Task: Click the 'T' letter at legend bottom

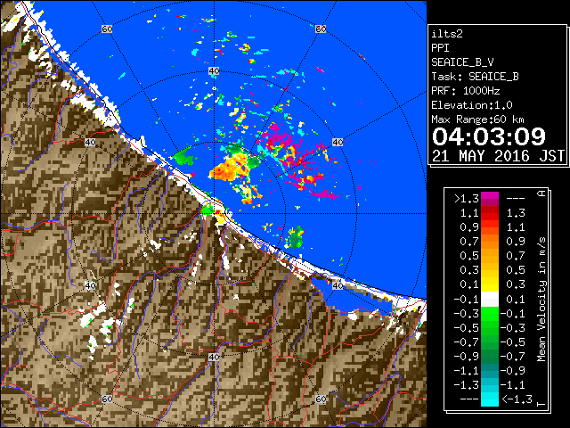Action: (541, 404)
